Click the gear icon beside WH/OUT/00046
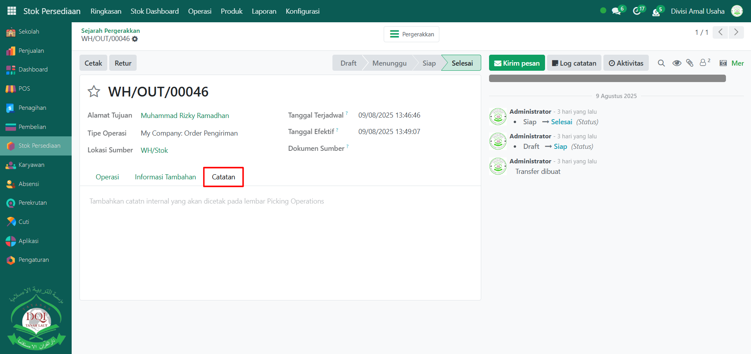751x354 pixels. click(135, 39)
